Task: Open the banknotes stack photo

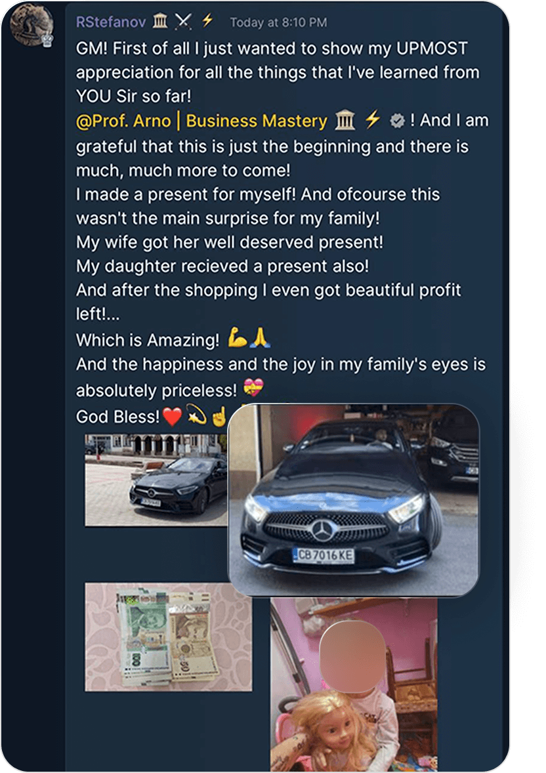Action: [168, 637]
